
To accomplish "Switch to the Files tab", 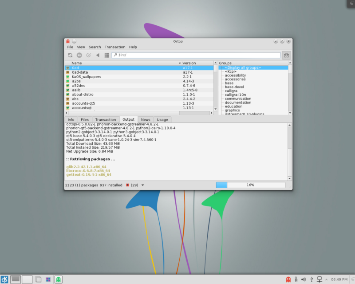I will [x=85, y=119].
